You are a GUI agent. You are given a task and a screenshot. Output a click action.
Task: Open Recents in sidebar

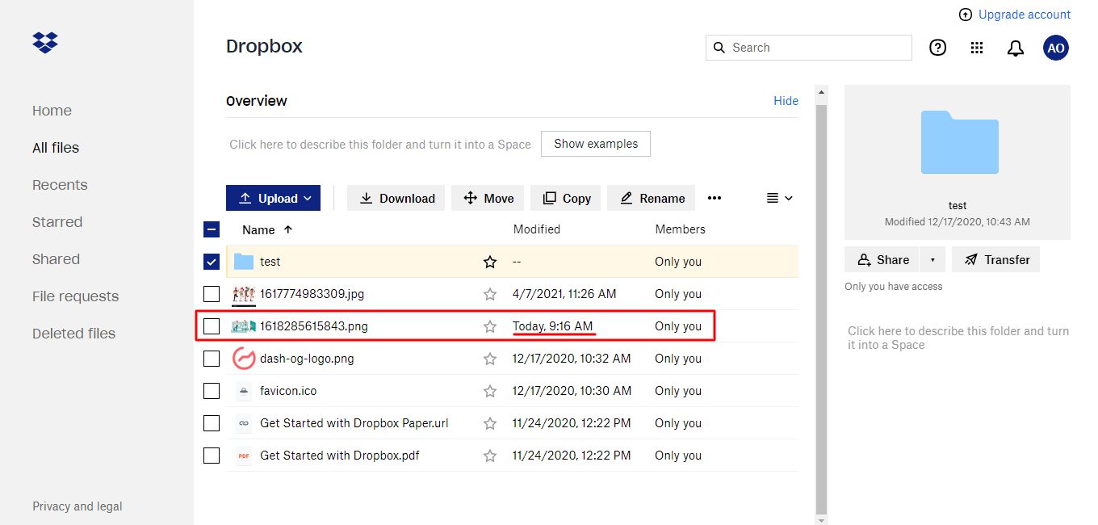[x=60, y=185]
